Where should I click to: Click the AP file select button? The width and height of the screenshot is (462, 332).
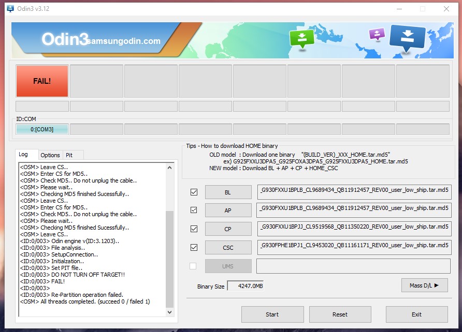(228, 210)
